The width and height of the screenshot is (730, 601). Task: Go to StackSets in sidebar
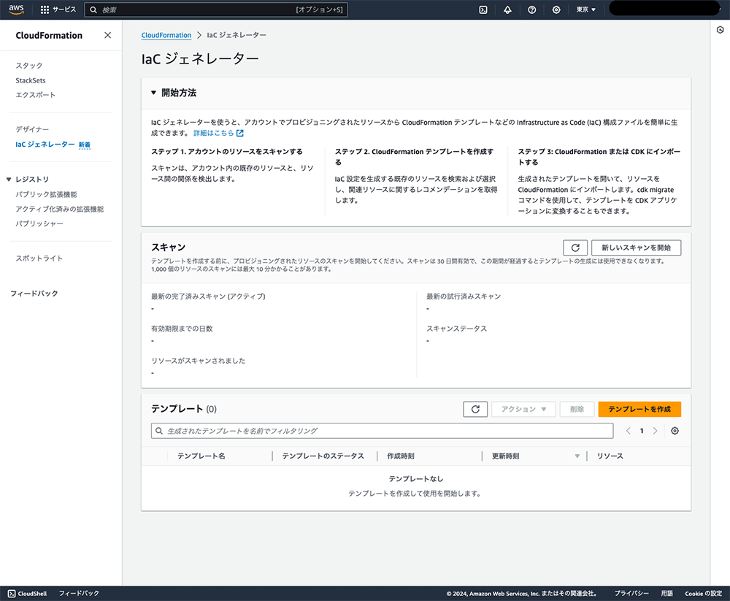(x=30, y=80)
